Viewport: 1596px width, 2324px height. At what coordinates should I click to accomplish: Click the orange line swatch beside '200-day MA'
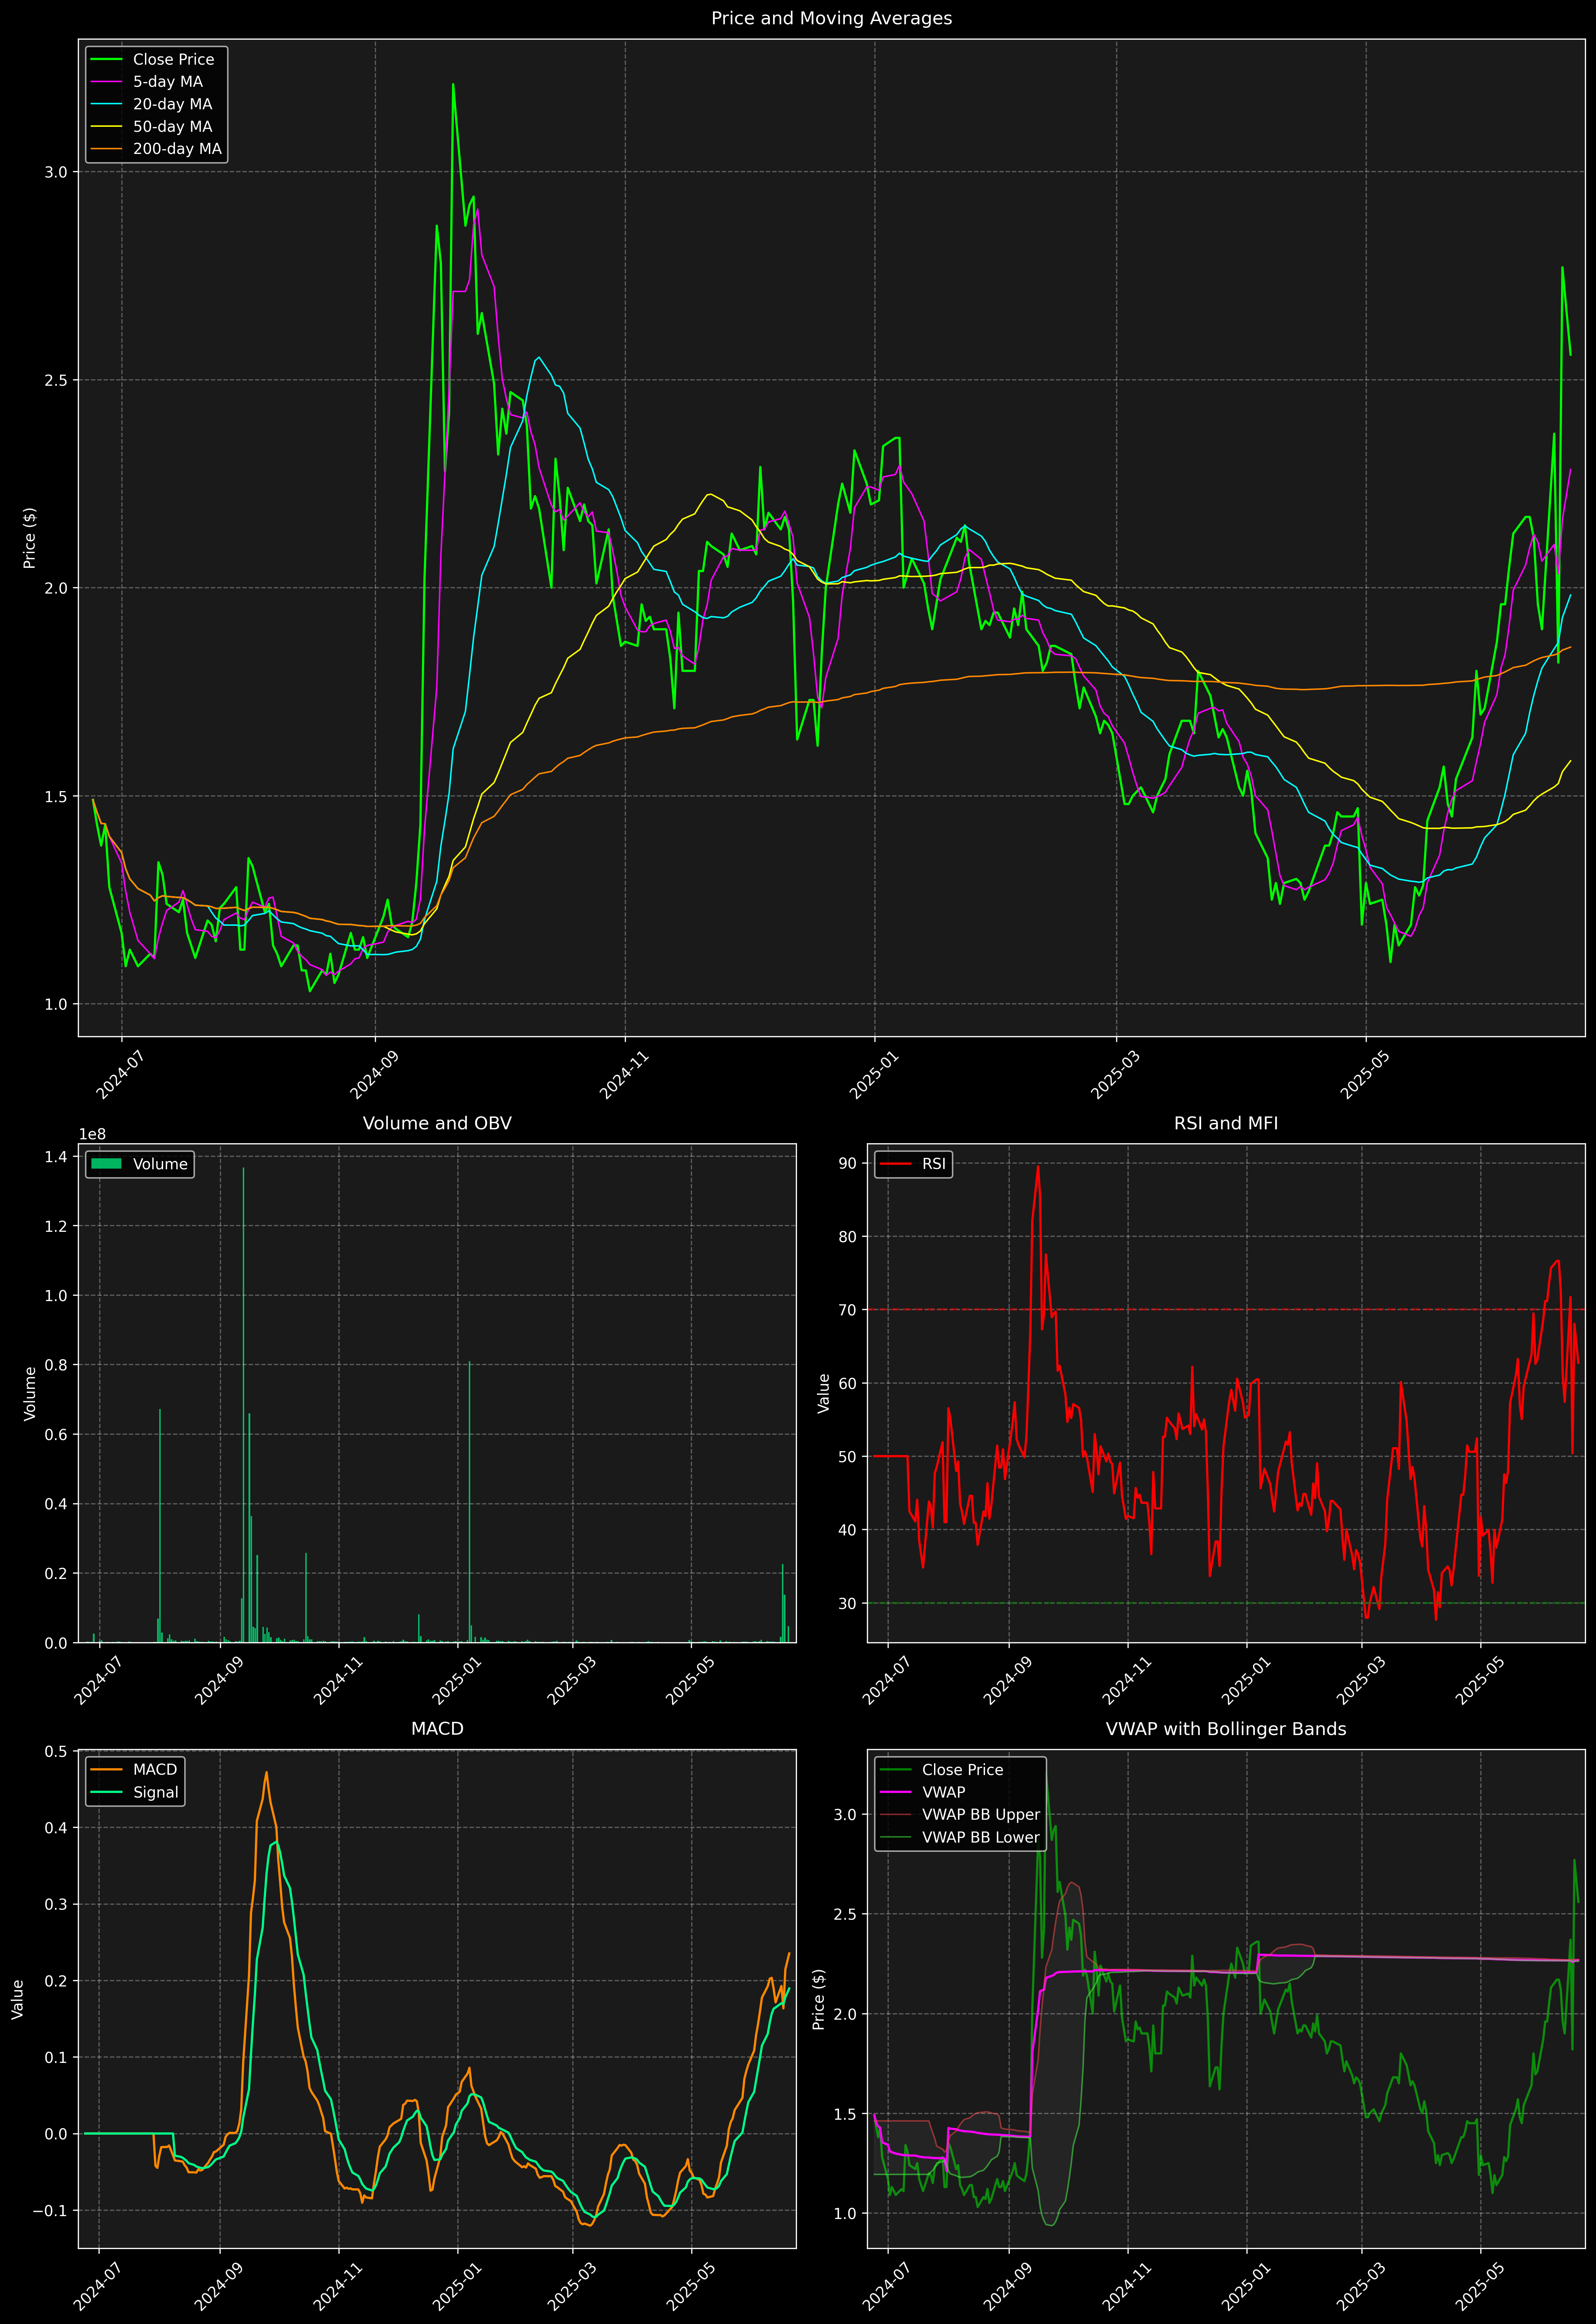[106, 149]
